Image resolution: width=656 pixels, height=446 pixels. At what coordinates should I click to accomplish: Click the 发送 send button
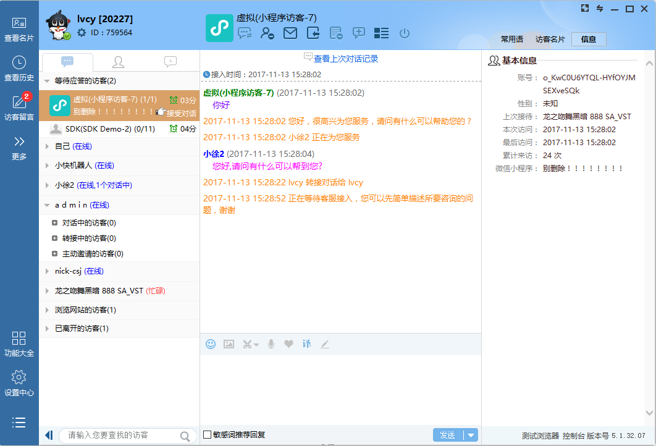[447, 435]
